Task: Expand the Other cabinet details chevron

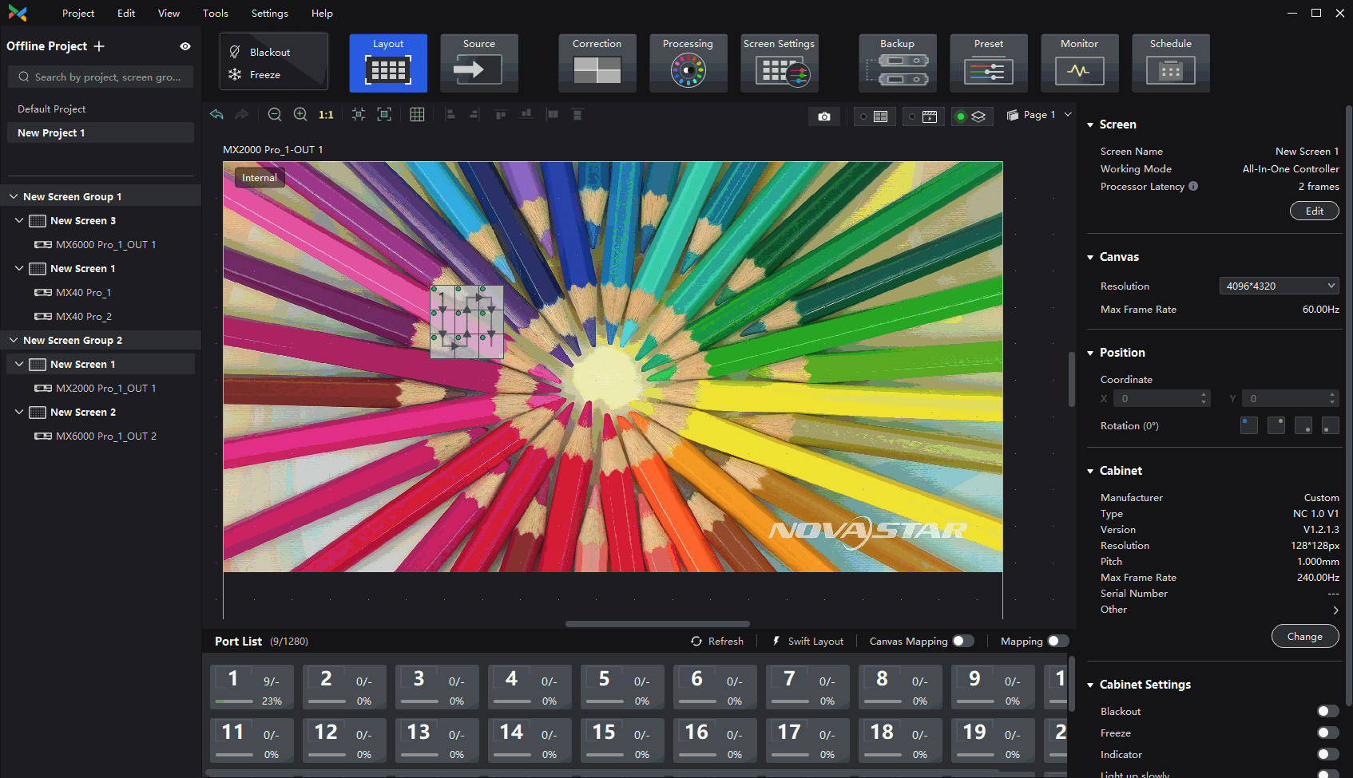Action: click(x=1335, y=610)
